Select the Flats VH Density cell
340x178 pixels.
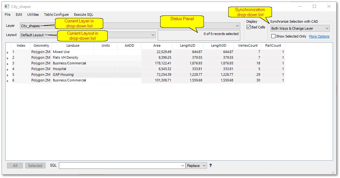73,57
